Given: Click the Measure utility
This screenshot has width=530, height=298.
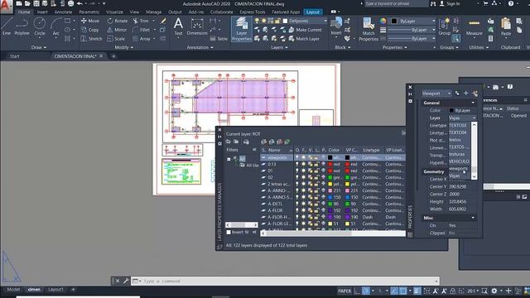Looking at the screenshot, I should click(474, 27).
